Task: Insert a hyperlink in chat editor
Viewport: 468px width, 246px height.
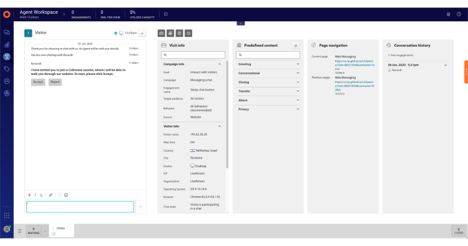Action: [x=51, y=195]
